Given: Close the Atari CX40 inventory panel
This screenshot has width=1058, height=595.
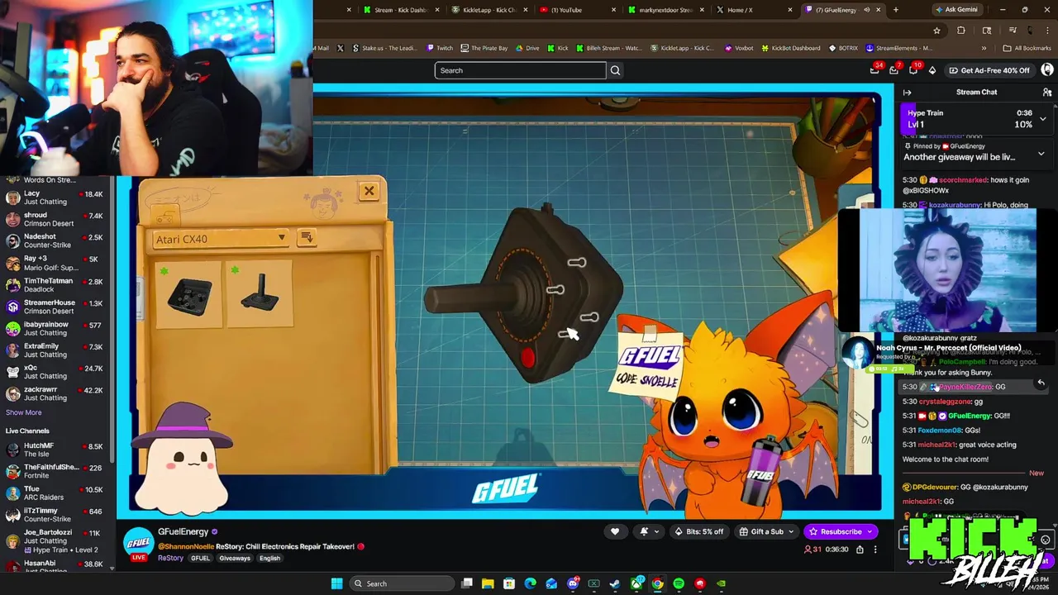Looking at the screenshot, I should tap(369, 191).
